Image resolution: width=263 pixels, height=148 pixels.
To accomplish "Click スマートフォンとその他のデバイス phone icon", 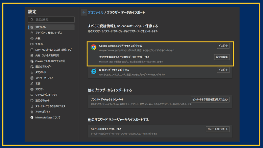I will (32, 106).
